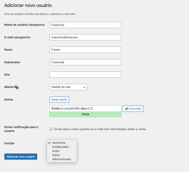The image size is (189, 172).
Task: Select Assinante from the role list
Action: pos(59,143)
